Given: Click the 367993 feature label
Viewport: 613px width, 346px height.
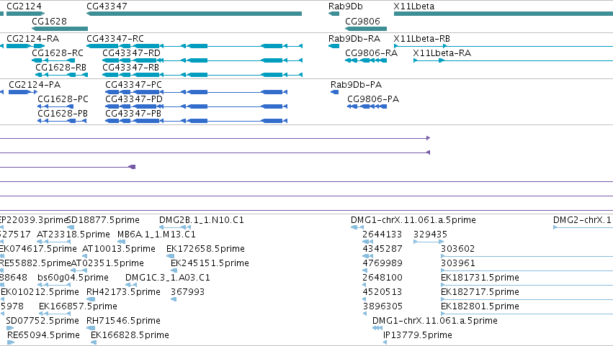Looking at the screenshot, I should point(188,293).
